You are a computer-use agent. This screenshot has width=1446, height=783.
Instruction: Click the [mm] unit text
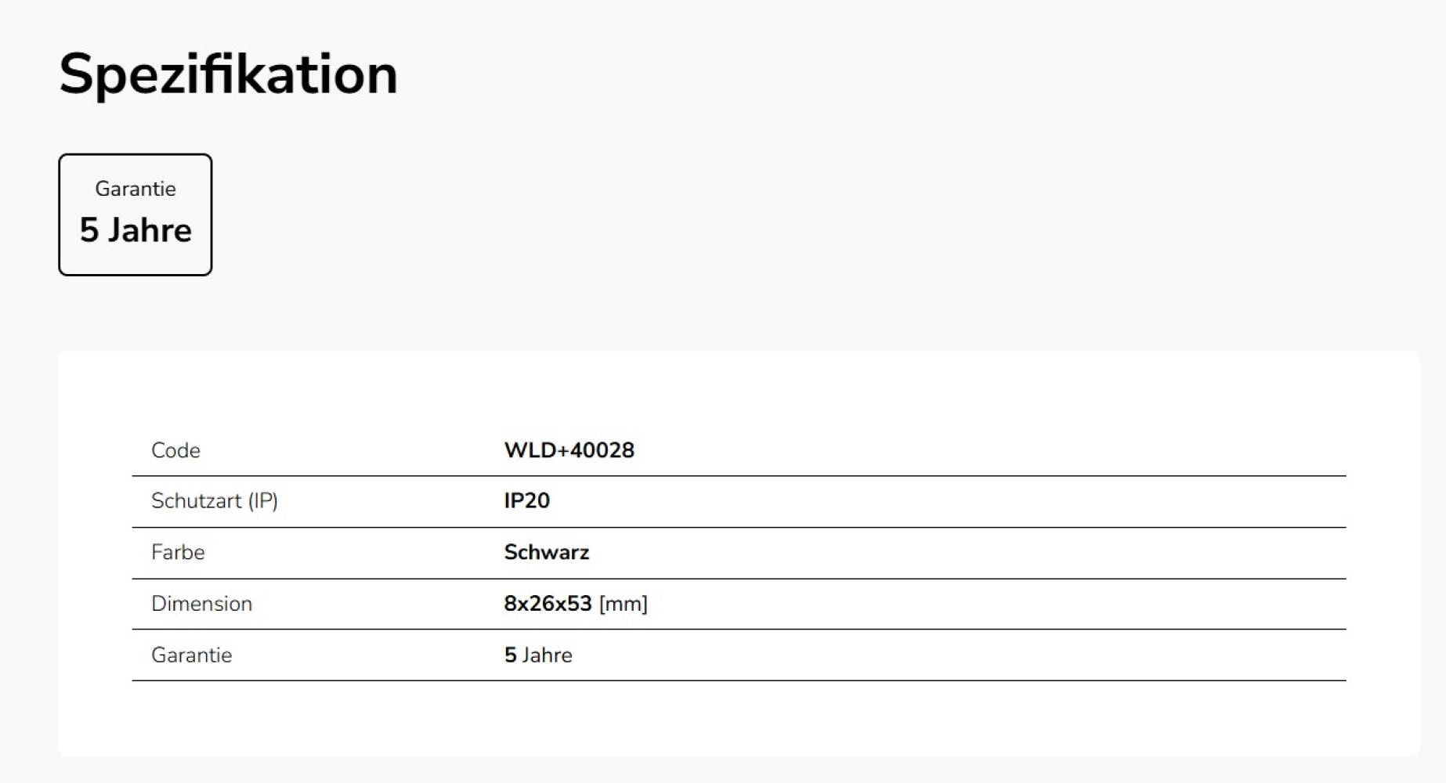[x=624, y=604]
